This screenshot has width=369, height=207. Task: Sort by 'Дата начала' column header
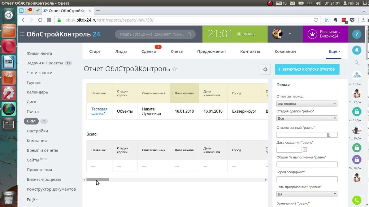point(184,93)
